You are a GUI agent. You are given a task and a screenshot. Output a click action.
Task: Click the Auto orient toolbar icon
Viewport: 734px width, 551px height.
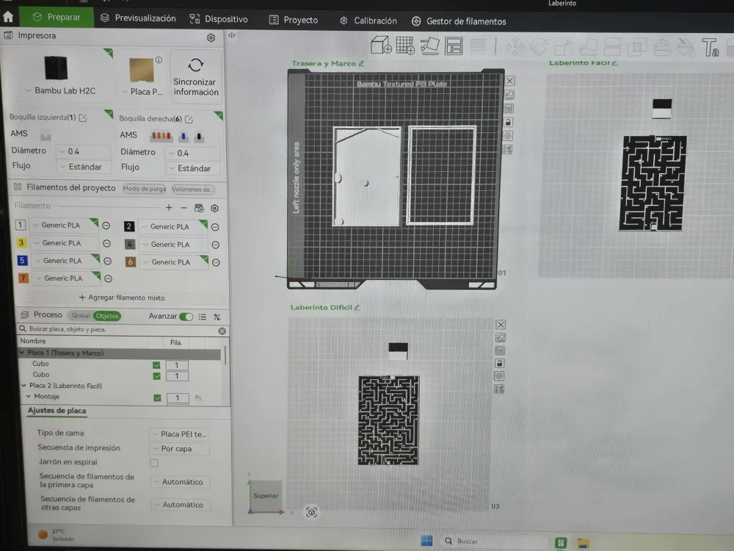tap(429, 46)
